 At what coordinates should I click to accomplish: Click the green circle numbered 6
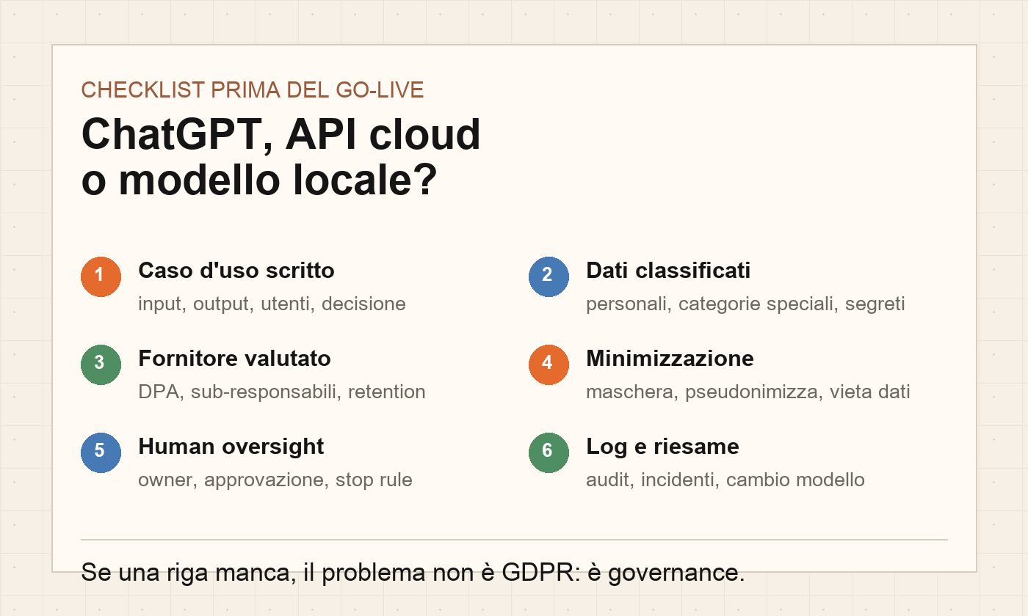[549, 452]
